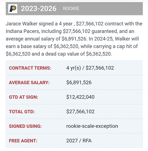Click the CONTRACT TERMS label
148x151 pixels.
pos(30,68)
